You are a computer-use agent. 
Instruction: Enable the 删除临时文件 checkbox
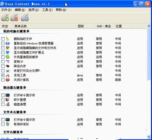click(x=3, y=39)
